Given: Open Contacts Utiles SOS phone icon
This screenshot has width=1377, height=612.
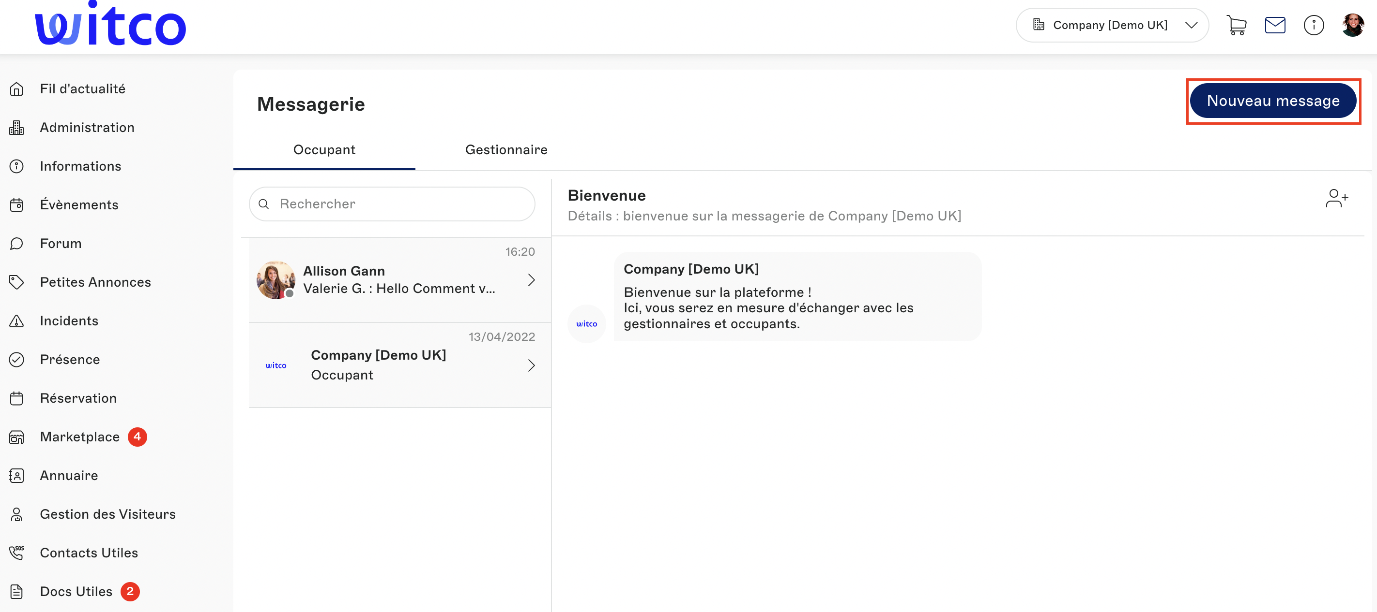Looking at the screenshot, I should [16, 553].
